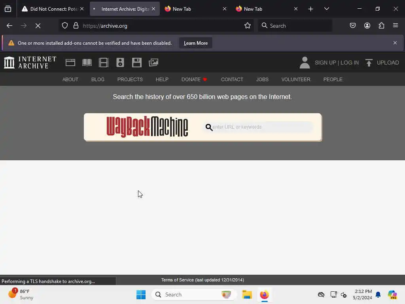Show site security padlock info
This screenshot has width=405, height=304.
click(x=76, y=26)
